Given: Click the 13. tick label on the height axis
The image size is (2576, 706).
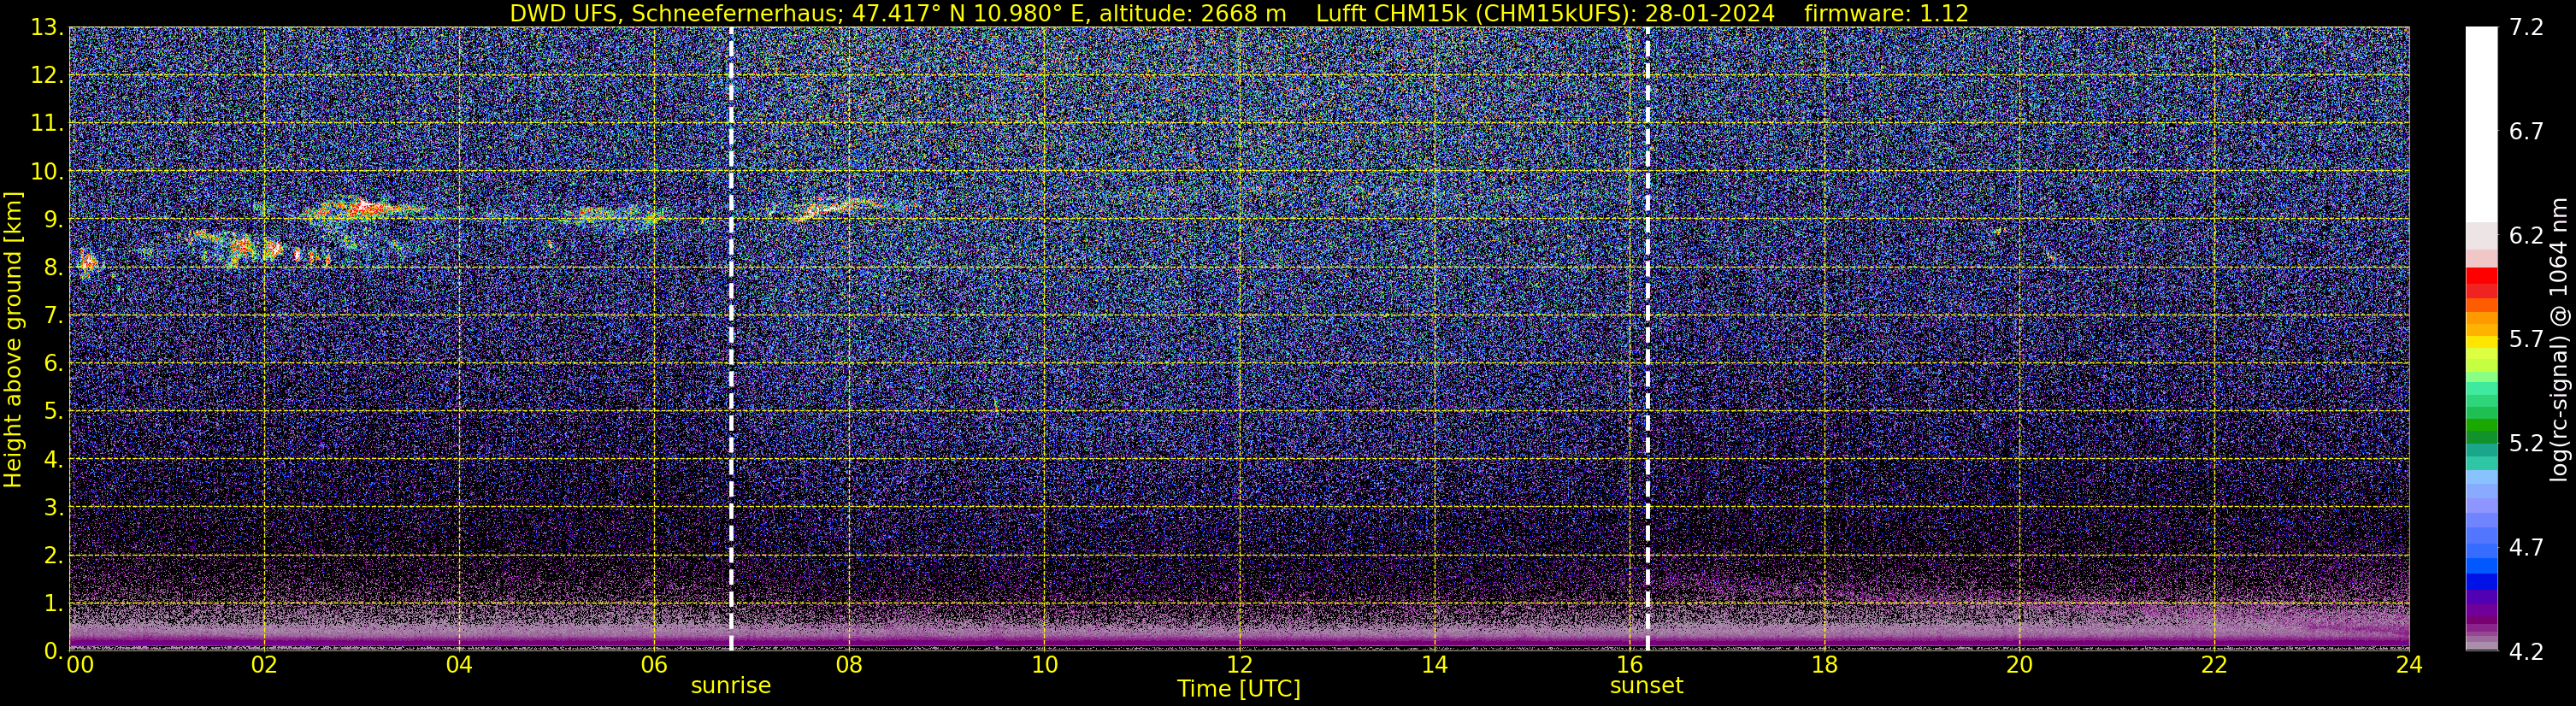Looking at the screenshot, I should point(47,28).
